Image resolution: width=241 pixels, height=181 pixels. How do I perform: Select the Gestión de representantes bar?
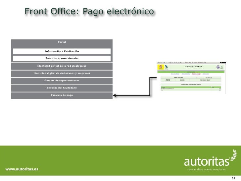tap(62, 81)
